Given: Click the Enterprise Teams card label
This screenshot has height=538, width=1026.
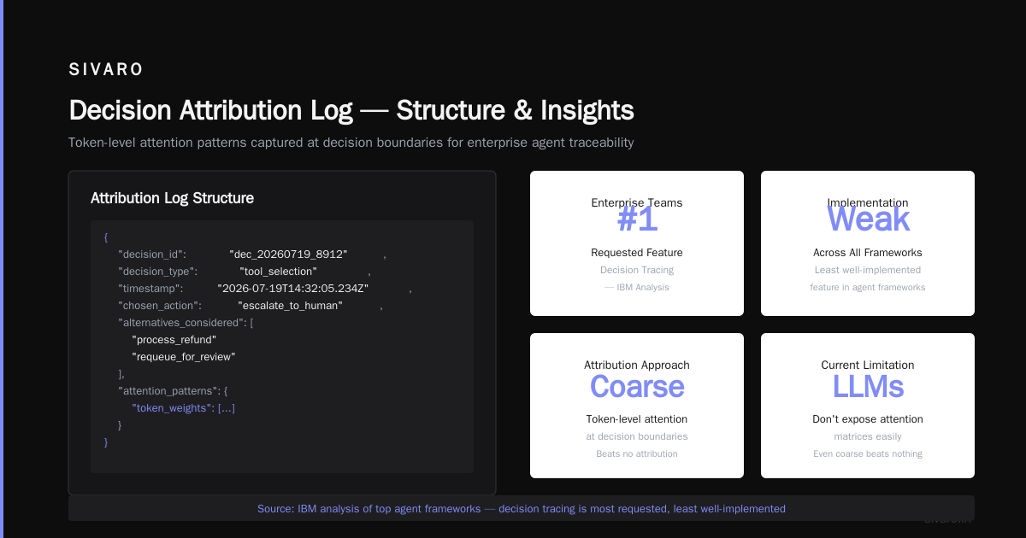Looking at the screenshot, I should pos(637,202).
